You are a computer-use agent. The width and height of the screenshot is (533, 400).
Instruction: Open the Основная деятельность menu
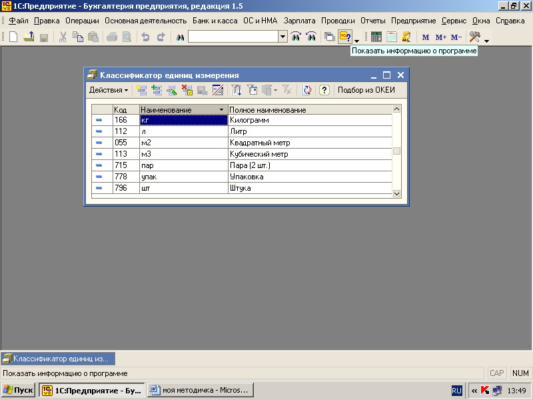(145, 21)
